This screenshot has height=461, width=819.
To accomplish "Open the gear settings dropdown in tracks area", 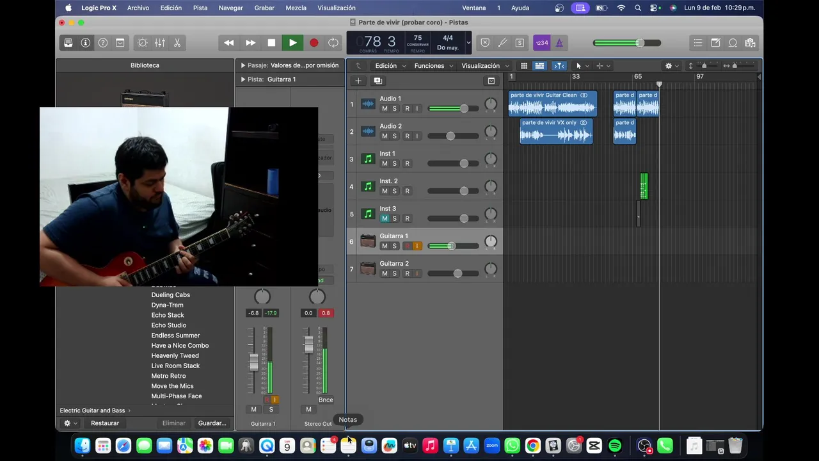I will point(672,65).
